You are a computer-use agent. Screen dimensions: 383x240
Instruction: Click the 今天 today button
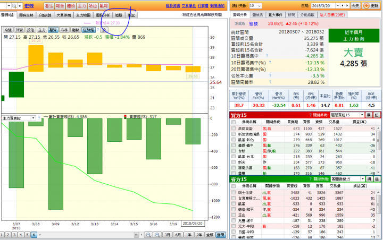[355, 6]
